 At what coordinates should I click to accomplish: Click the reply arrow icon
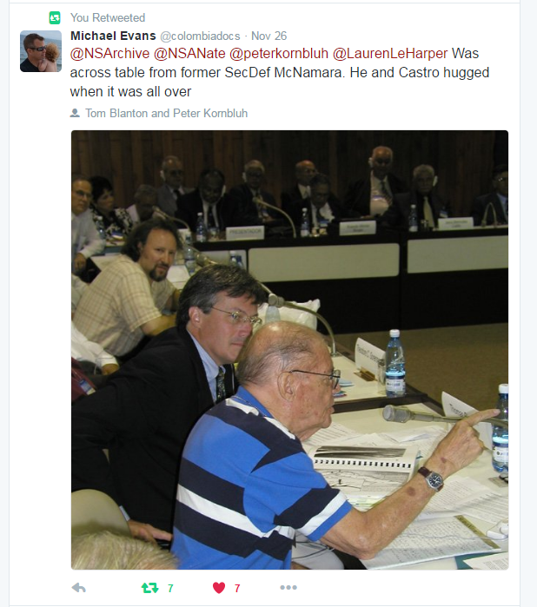[x=79, y=588]
